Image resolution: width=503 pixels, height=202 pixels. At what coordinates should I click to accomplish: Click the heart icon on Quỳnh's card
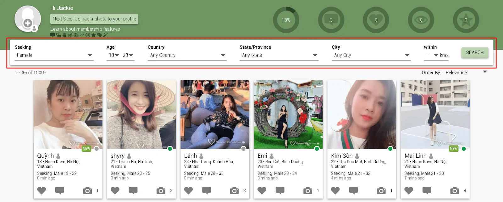click(x=41, y=190)
